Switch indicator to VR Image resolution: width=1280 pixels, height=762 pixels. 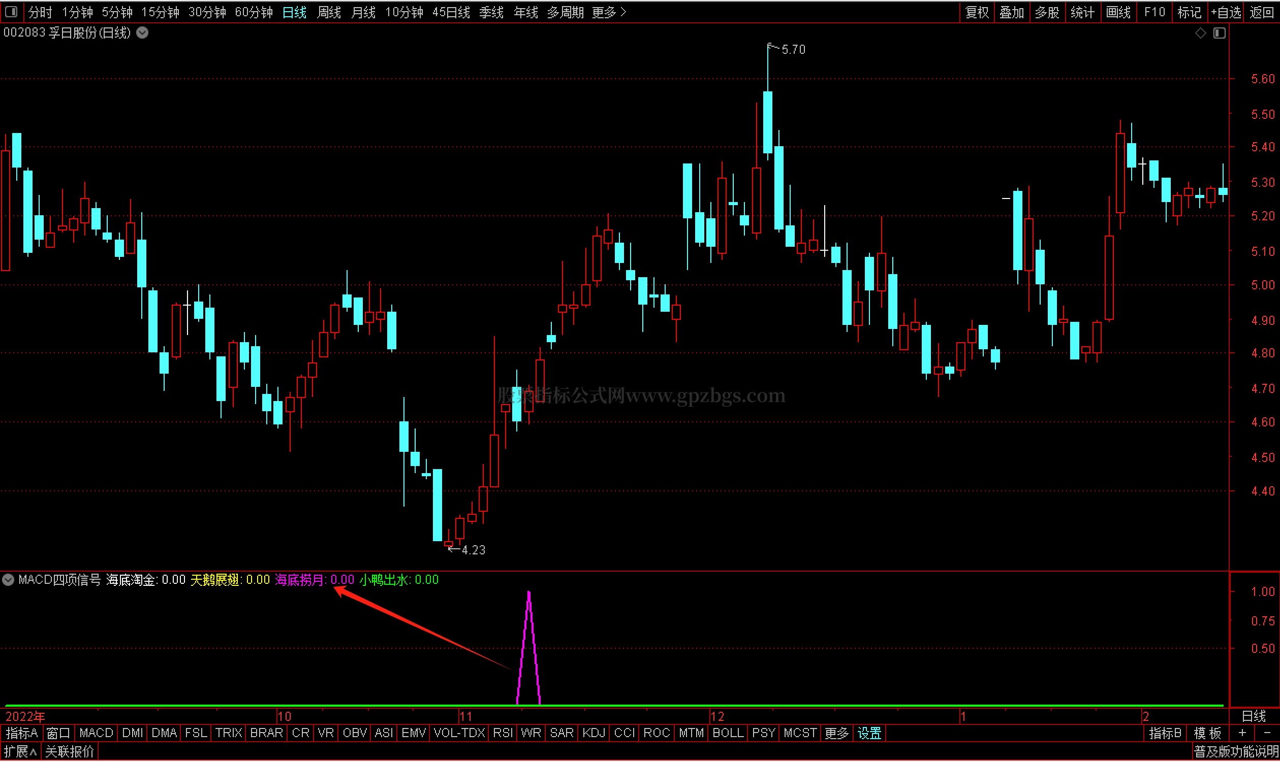pyautogui.click(x=326, y=734)
